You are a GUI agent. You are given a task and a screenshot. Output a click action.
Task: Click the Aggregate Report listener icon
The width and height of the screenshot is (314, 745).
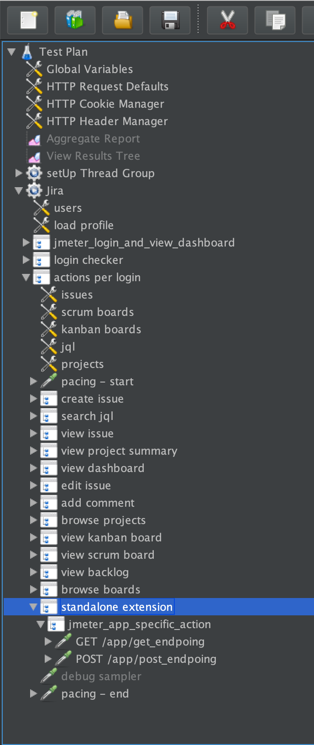34,139
